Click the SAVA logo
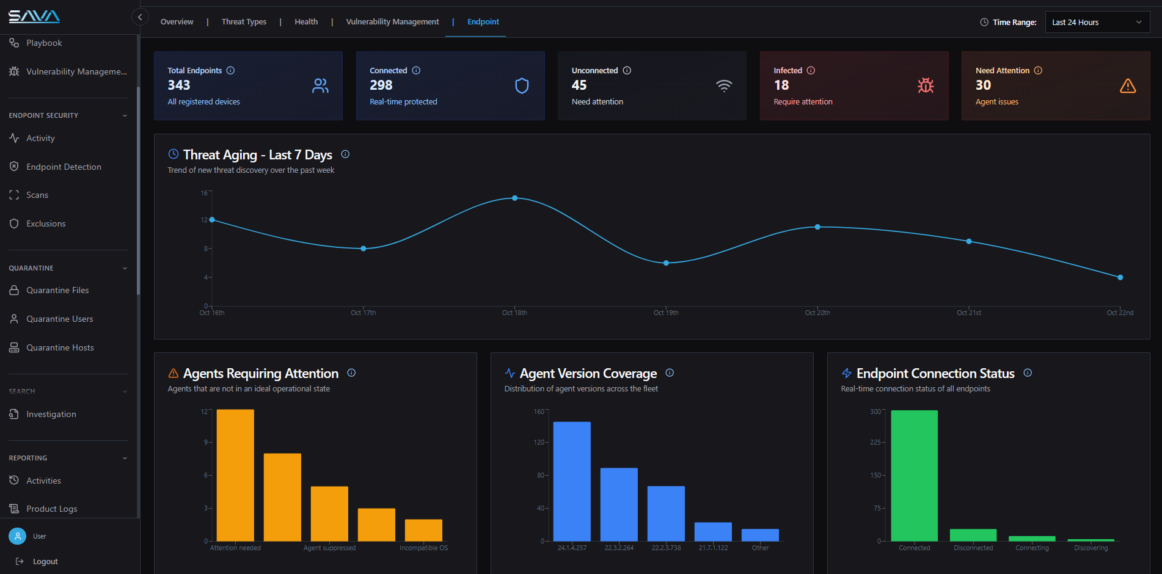The height and width of the screenshot is (574, 1162). [x=34, y=16]
